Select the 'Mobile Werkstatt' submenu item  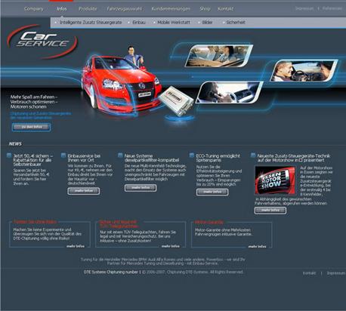tap(174, 23)
